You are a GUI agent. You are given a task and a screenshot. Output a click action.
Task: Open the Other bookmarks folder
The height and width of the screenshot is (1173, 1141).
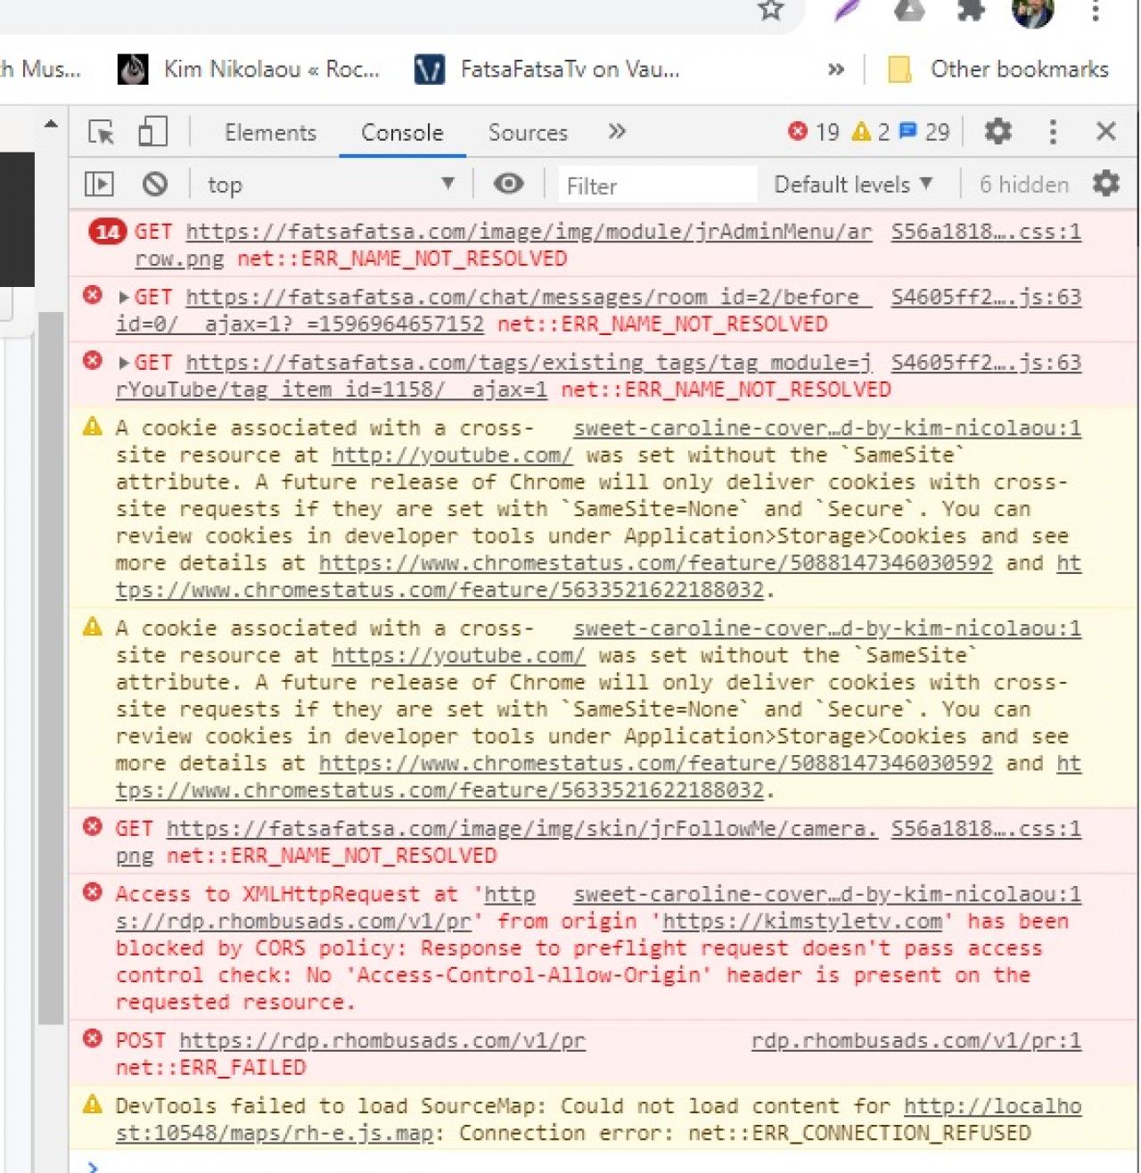pyautogui.click(x=999, y=70)
